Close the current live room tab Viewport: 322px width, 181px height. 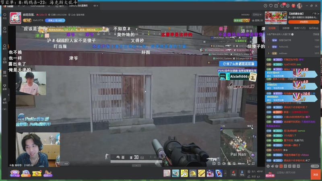pos(97,6)
